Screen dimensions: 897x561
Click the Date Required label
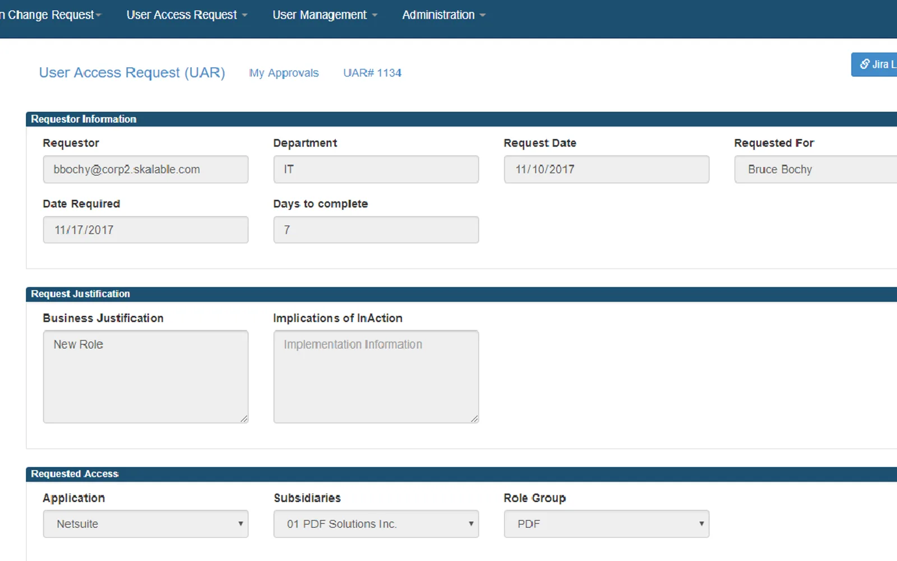(81, 204)
